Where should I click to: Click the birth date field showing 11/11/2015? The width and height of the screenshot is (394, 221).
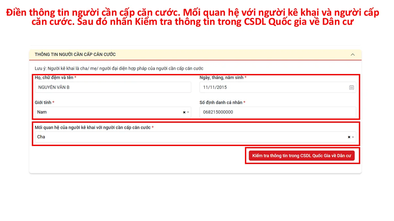pyautogui.click(x=278, y=87)
